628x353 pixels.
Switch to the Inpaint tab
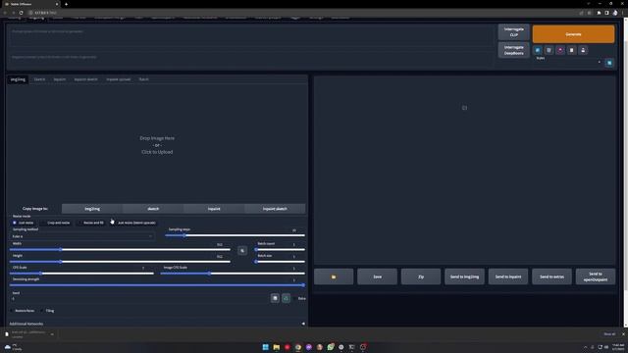tap(59, 79)
